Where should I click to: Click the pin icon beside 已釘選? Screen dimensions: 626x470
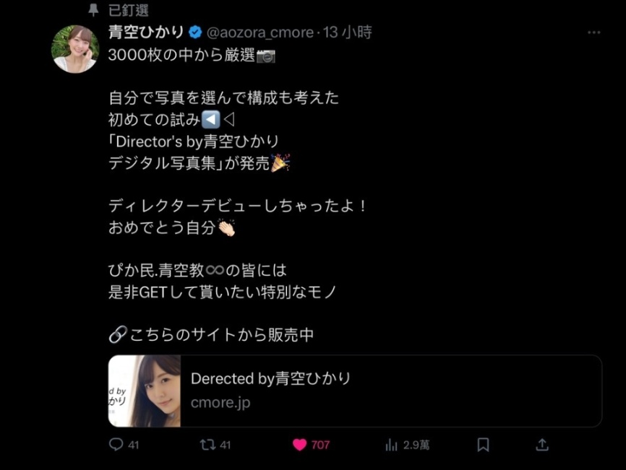click(x=93, y=10)
